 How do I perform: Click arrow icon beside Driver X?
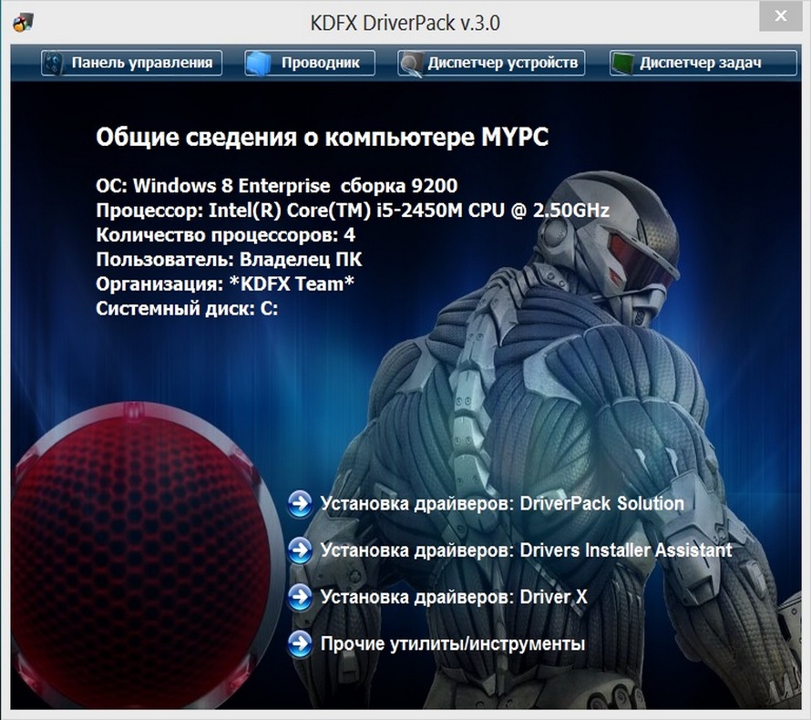click(300, 597)
